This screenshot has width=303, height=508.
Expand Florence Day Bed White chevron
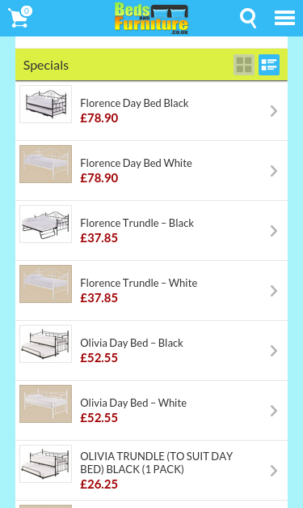(x=274, y=171)
